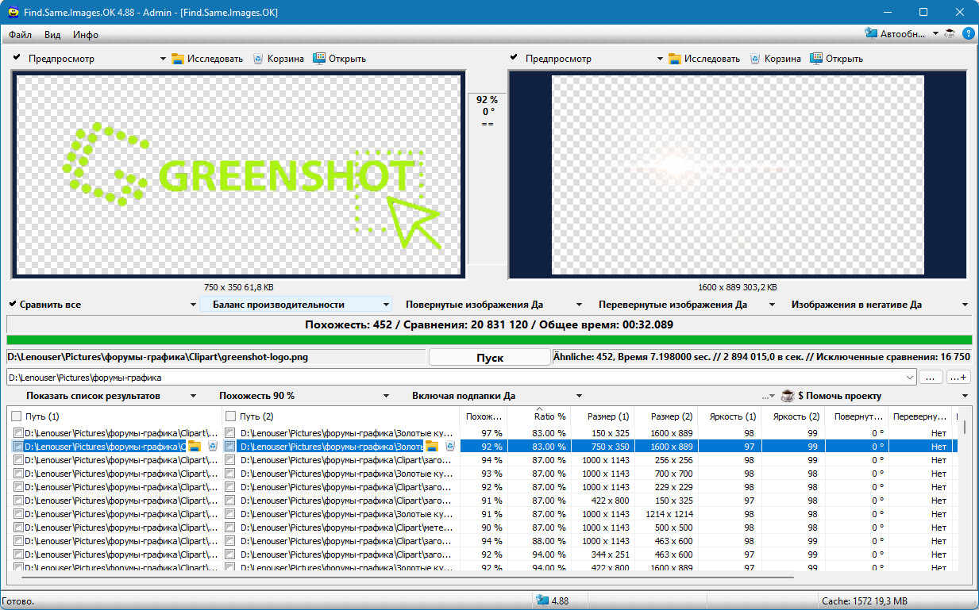Click the $ Помочь проекту link

(x=839, y=396)
